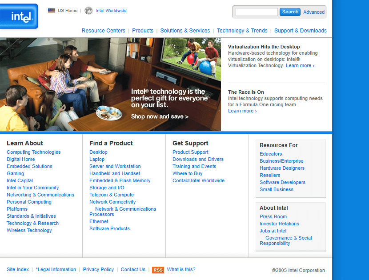Open the Gaming link
This screenshot has width=369, height=280.
pyautogui.click(x=15, y=174)
